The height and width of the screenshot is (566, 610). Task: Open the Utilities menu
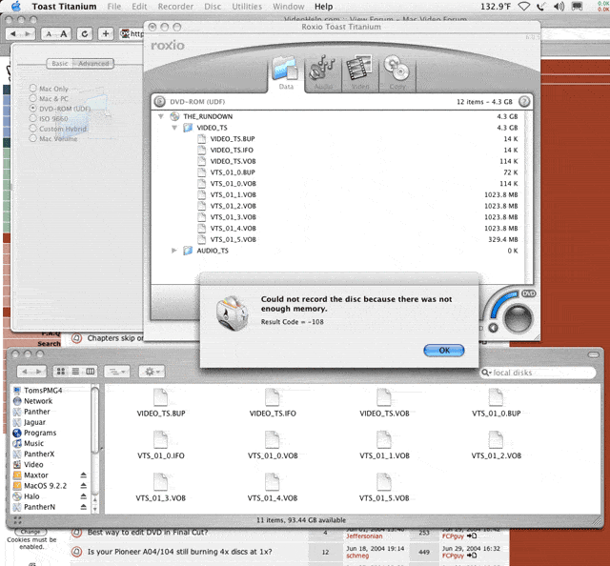pyautogui.click(x=247, y=7)
